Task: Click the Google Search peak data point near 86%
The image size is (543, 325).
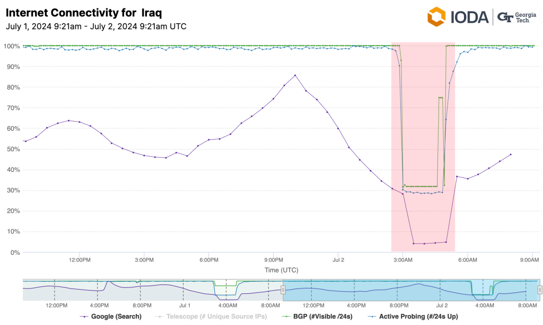Action: click(x=295, y=75)
